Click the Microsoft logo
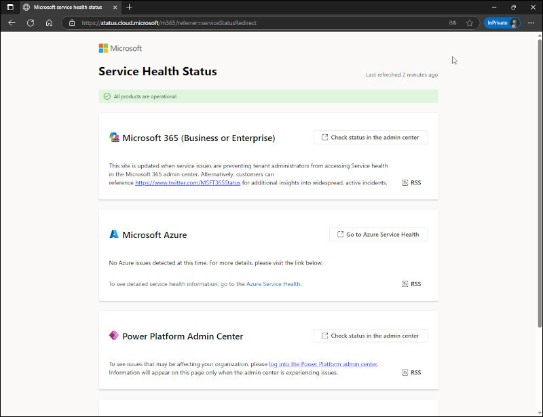Image resolution: width=543 pixels, height=417 pixels. point(120,48)
